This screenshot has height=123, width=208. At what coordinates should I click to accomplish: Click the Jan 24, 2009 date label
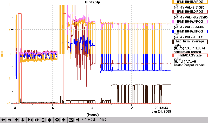click(x=161, y=111)
